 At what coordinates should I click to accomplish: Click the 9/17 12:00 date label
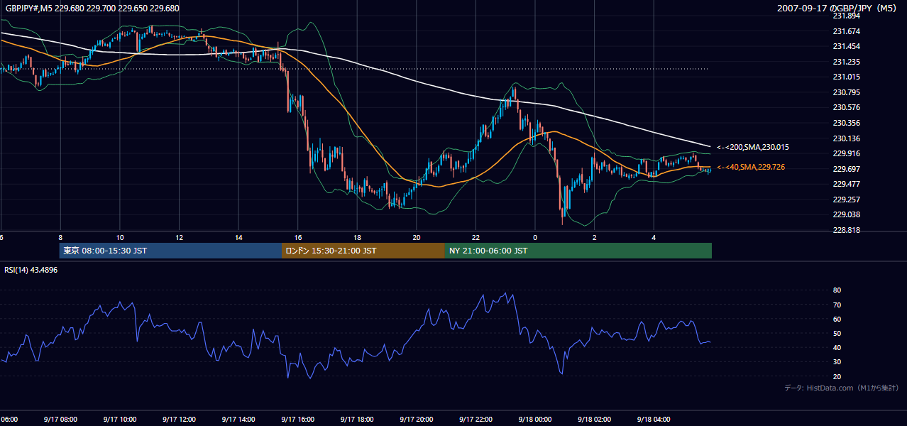(x=178, y=419)
